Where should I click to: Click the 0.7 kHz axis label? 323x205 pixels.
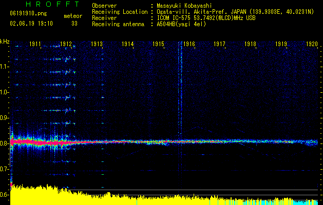[5, 169]
